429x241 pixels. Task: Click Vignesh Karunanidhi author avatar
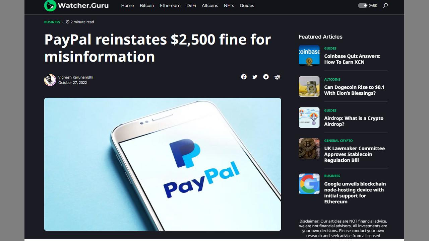[50, 80]
